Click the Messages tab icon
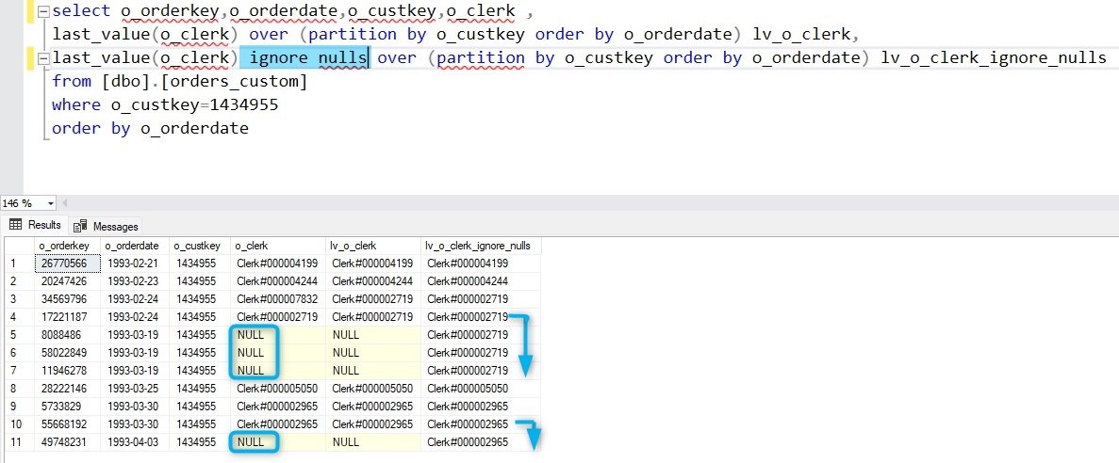Screen dimensions: 1119x463 tap(80, 226)
